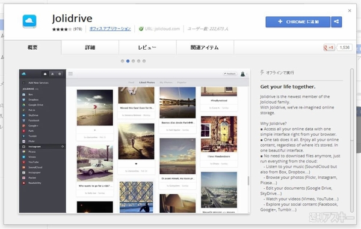Click the オフラインで実行 label
Image resolution: width=361 pixels, height=229 pixels.
coord(280,73)
